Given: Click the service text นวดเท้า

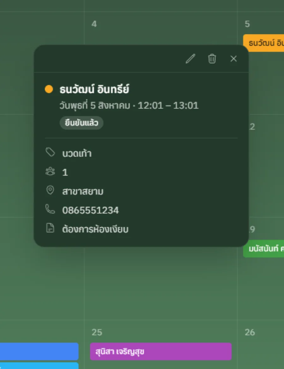Looking at the screenshot, I should 77,153.
